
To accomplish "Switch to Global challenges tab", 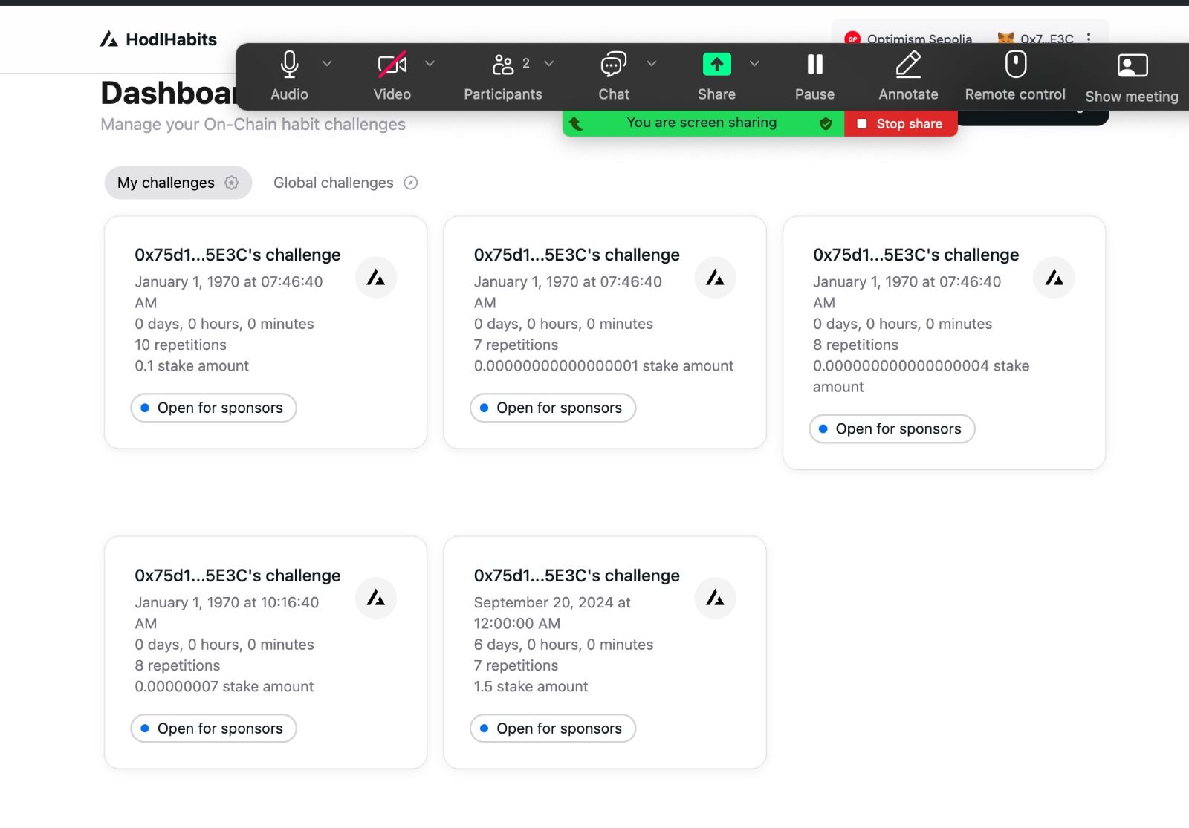I will tap(346, 183).
